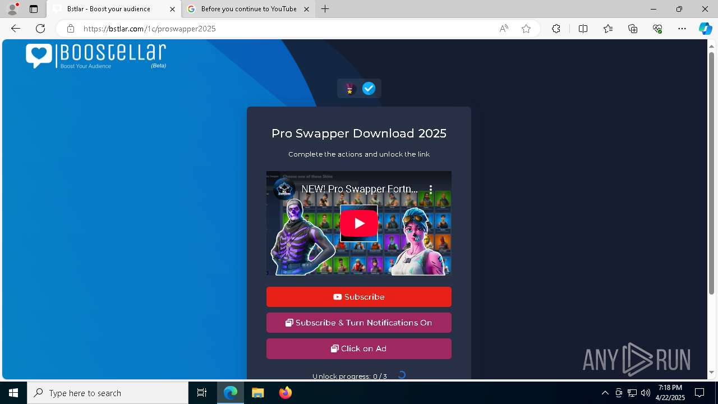Show hidden system tray icons
718x404 pixels.
(x=605, y=393)
